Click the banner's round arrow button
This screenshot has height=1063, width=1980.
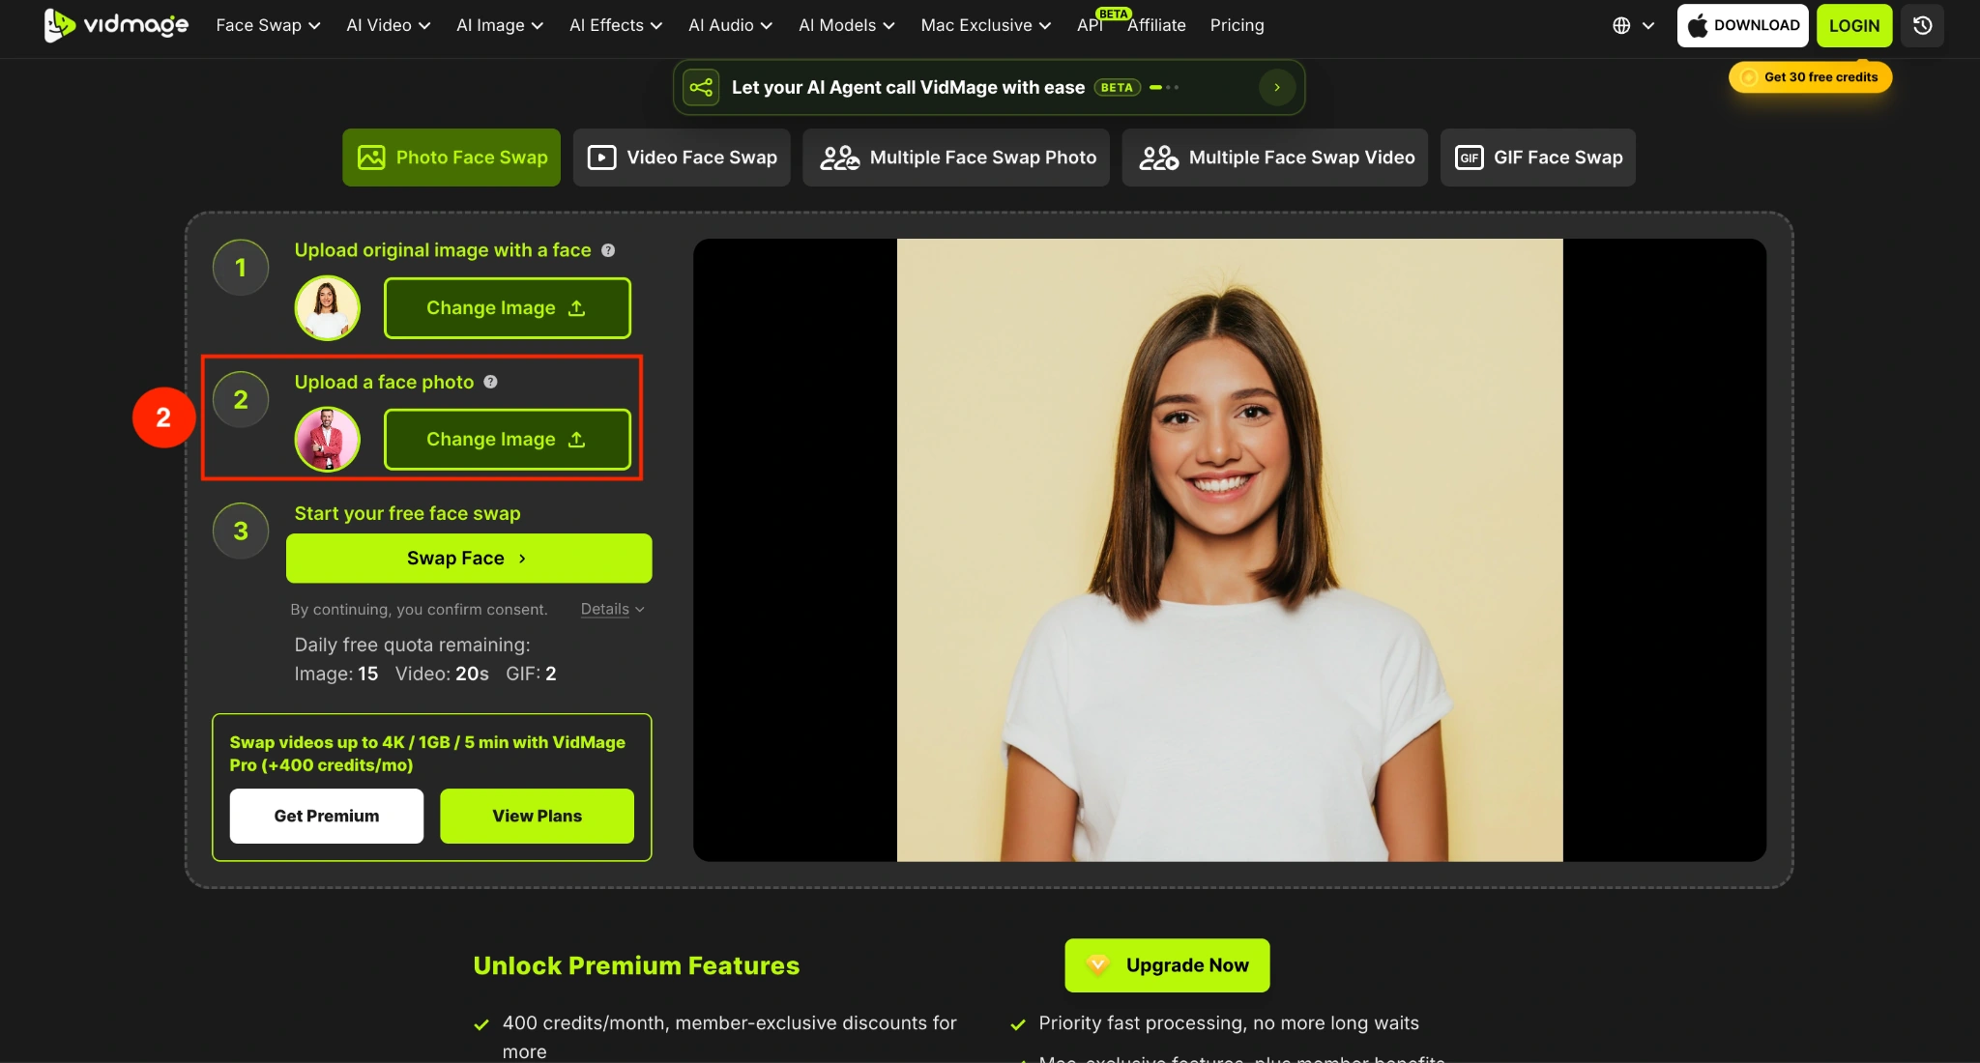[x=1277, y=88]
